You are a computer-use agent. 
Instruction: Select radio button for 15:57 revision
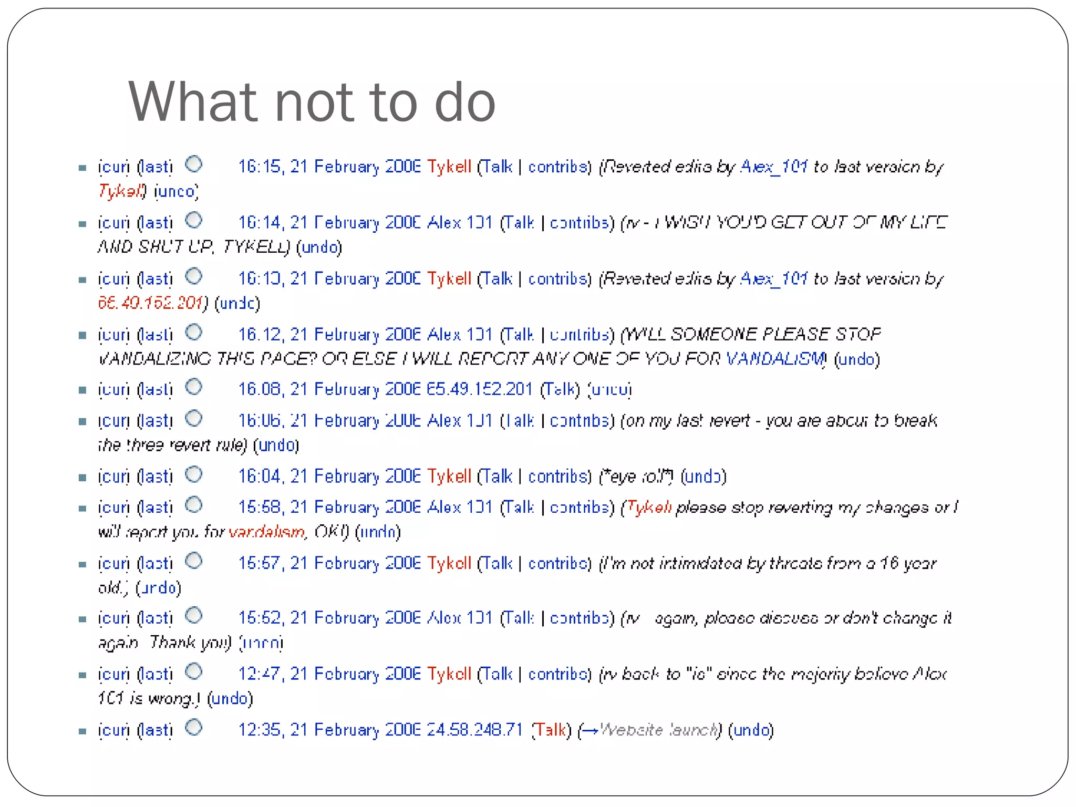click(x=194, y=561)
